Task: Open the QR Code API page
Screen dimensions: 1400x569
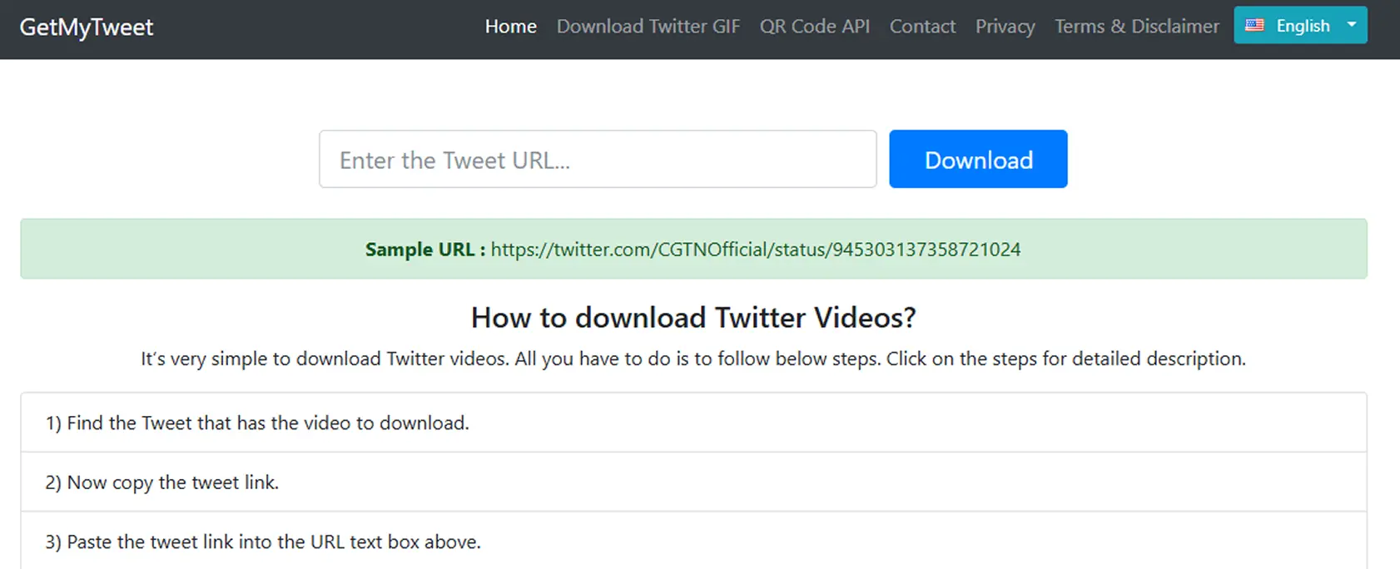Action: point(815,27)
